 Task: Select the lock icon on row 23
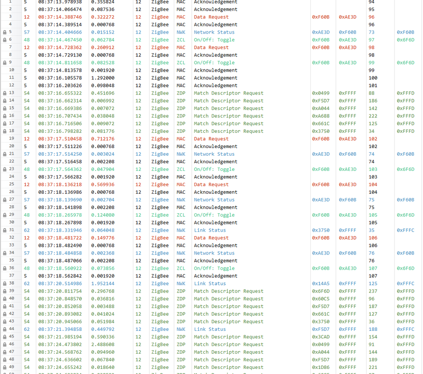pyautogui.click(x=5, y=170)
